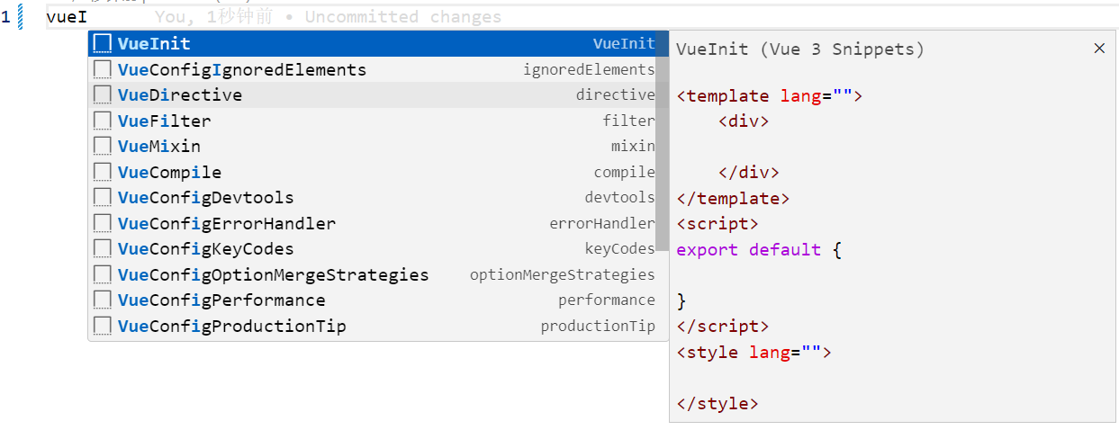Click the closing </template> tag in preview
The height and width of the screenshot is (430, 1119).
pos(733,198)
